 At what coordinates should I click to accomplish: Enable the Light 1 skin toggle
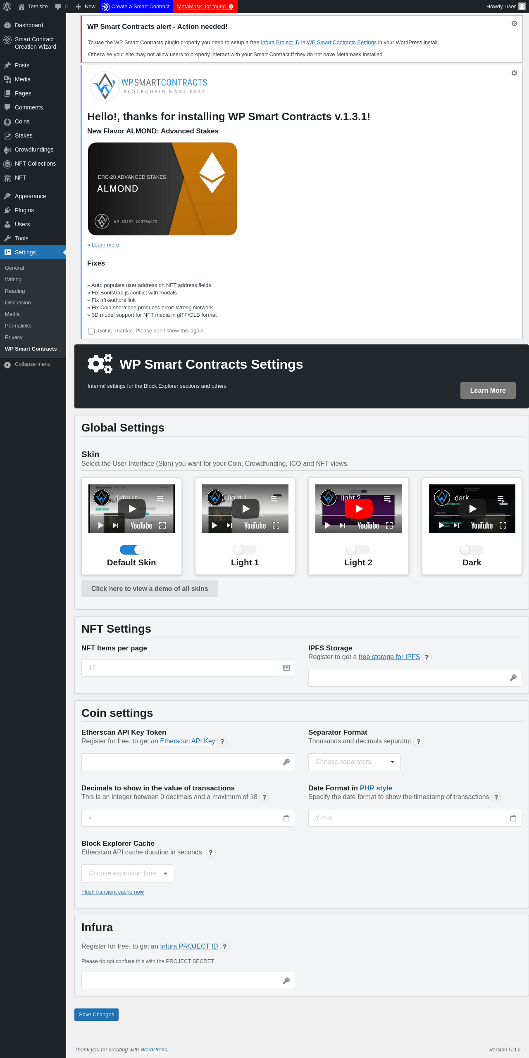point(245,550)
